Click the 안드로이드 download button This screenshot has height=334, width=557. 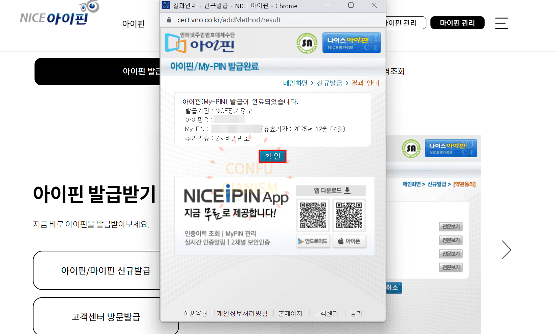tap(313, 241)
